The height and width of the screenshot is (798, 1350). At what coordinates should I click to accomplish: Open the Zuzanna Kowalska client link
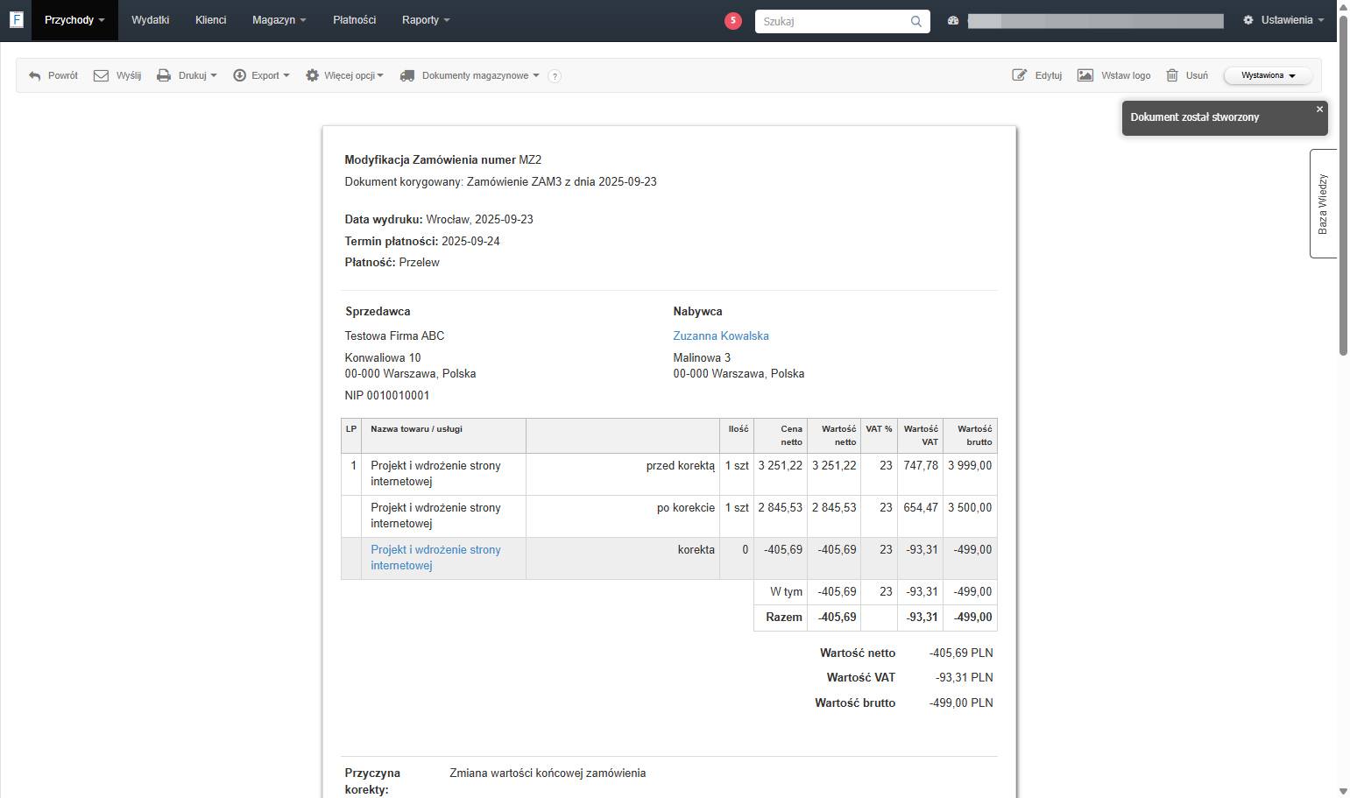tap(721, 335)
